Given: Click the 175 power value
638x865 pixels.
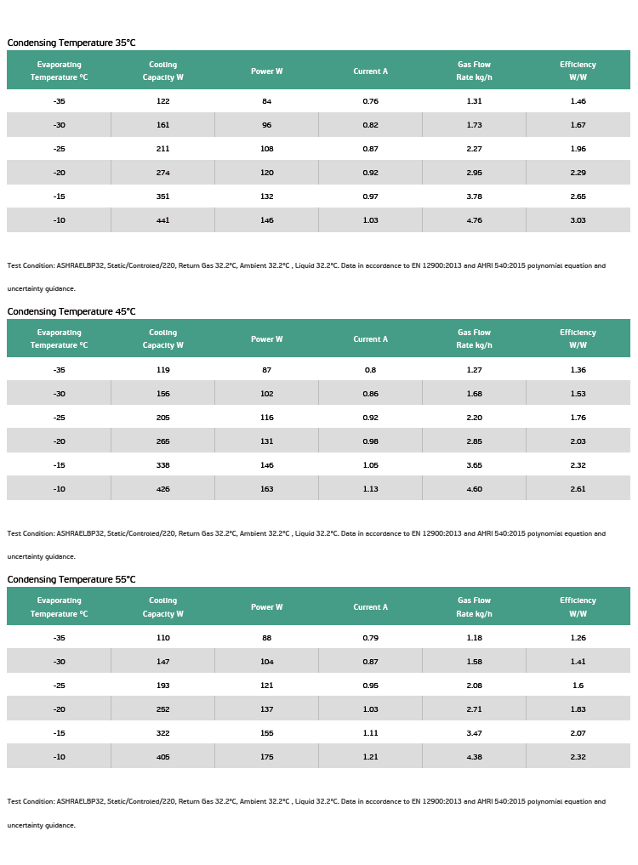Looking at the screenshot, I should tap(266, 757).
